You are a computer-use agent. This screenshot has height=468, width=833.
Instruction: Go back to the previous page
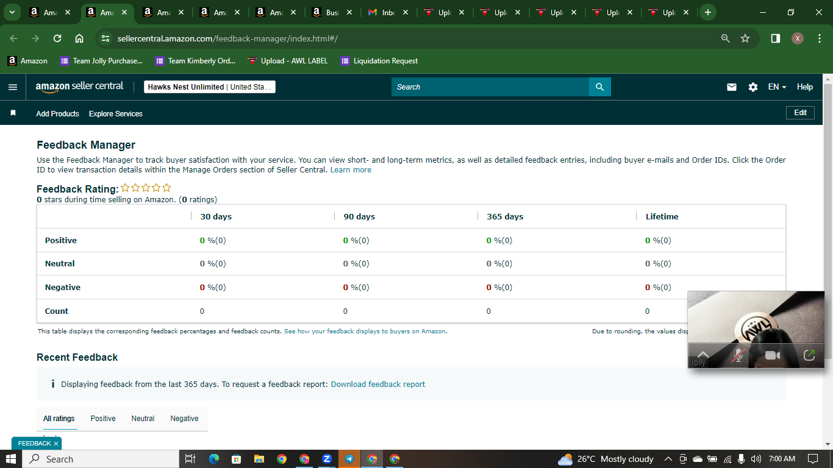(13, 38)
